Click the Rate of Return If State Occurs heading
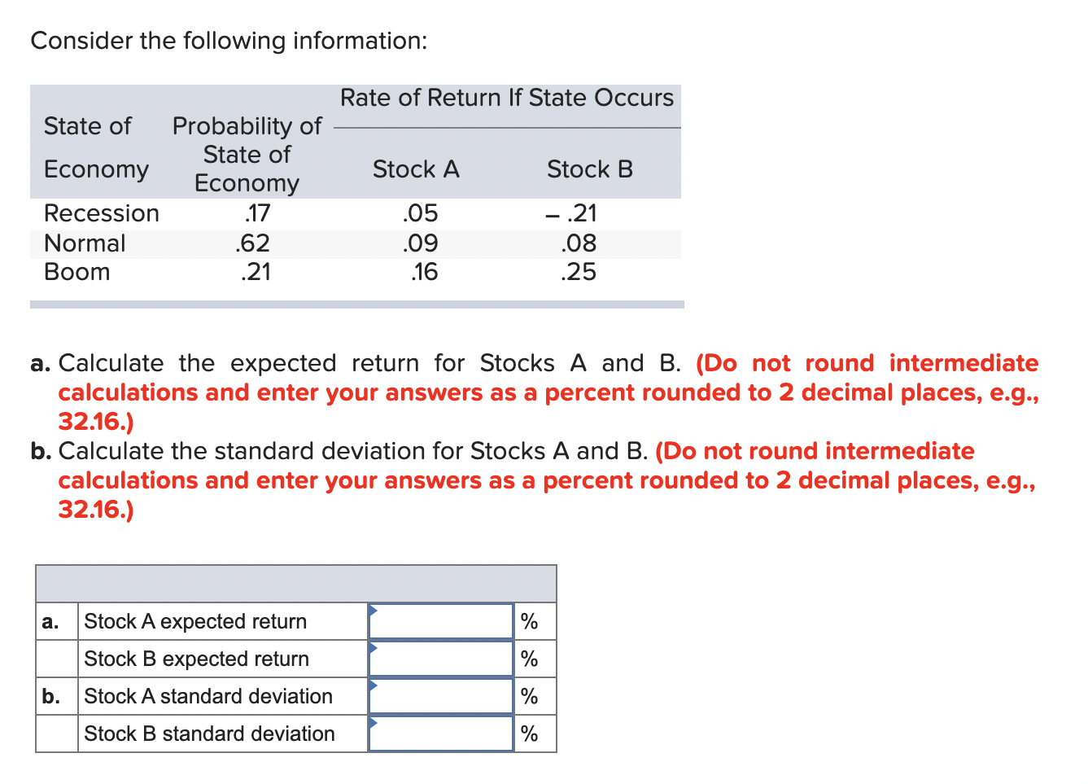This screenshot has width=1088, height=784. [507, 98]
